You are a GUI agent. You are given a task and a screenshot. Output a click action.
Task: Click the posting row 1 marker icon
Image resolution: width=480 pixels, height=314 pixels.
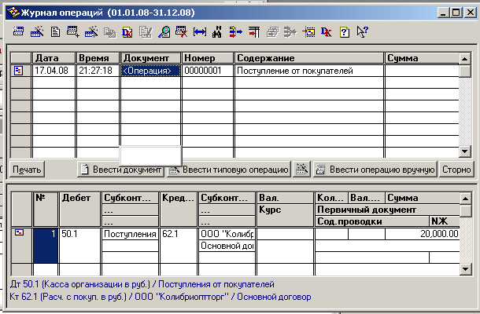click(19, 232)
